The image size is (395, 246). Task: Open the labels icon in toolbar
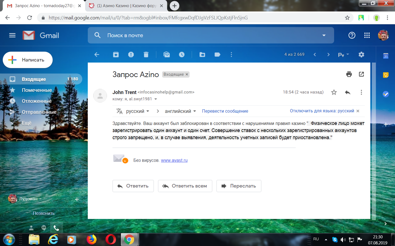218,55
